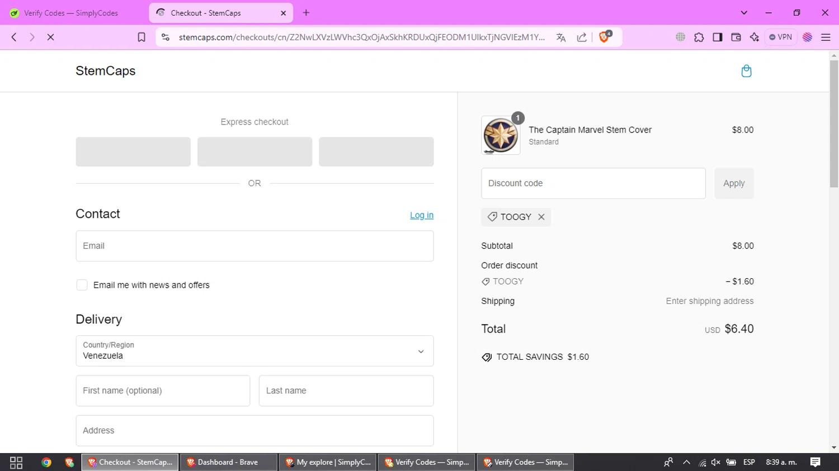View site information icon in address bar
Screen dimensions: 839x471
pyautogui.click(x=165, y=37)
